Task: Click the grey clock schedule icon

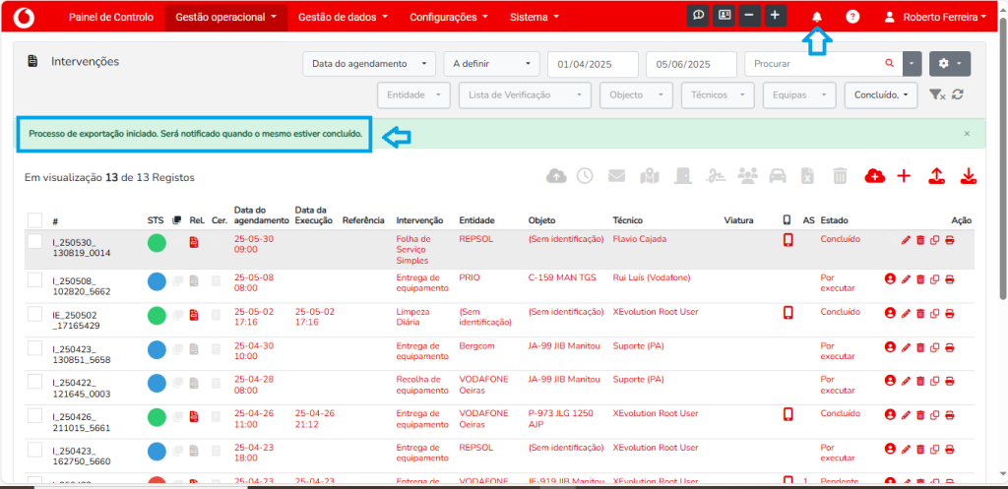Action: 585,176
